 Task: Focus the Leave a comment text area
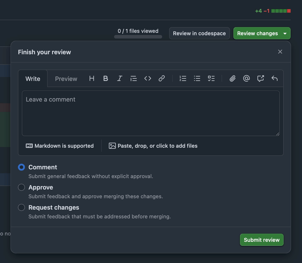point(151,113)
